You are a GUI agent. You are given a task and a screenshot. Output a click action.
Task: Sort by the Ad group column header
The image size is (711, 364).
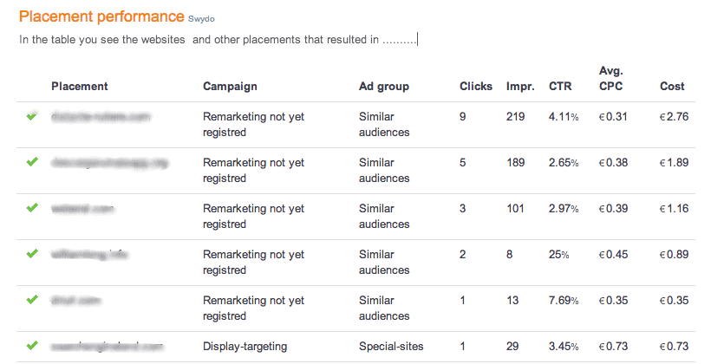[383, 86]
